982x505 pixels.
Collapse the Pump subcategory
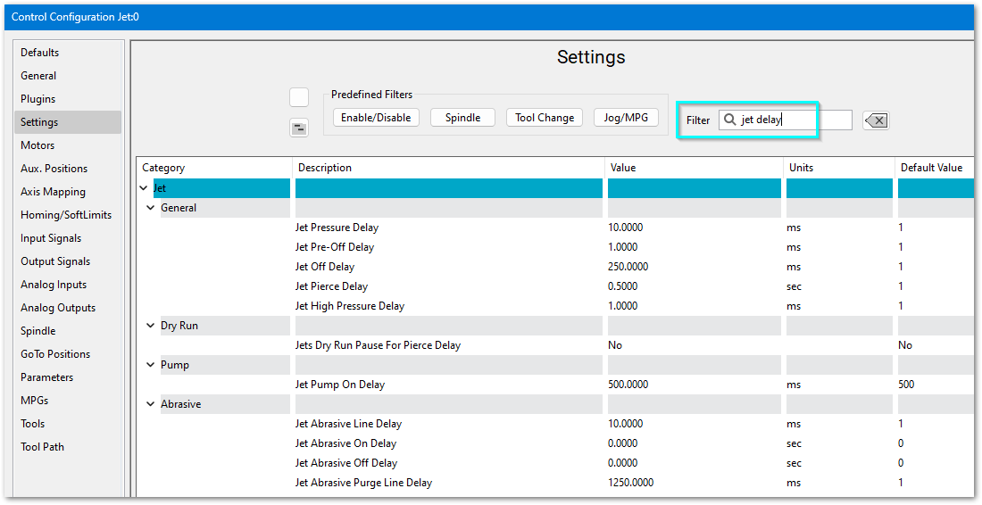click(151, 365)
